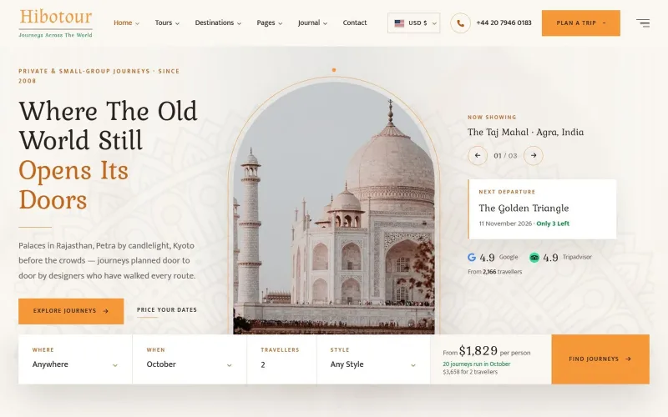Click the phone icon in the header
The height and width of the screenshot is (417, 668).
coord(461,23)
